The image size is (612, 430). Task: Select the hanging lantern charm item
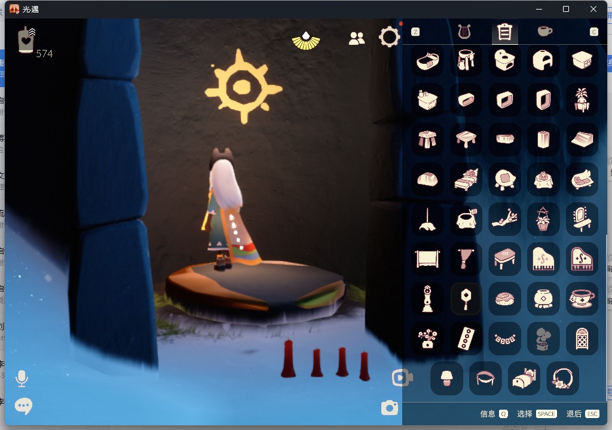click(466, 299)
